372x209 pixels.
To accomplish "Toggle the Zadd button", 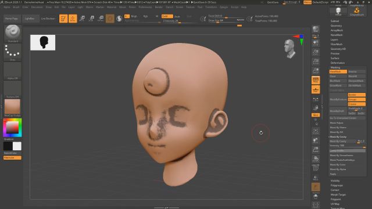I will click(167, 16).
